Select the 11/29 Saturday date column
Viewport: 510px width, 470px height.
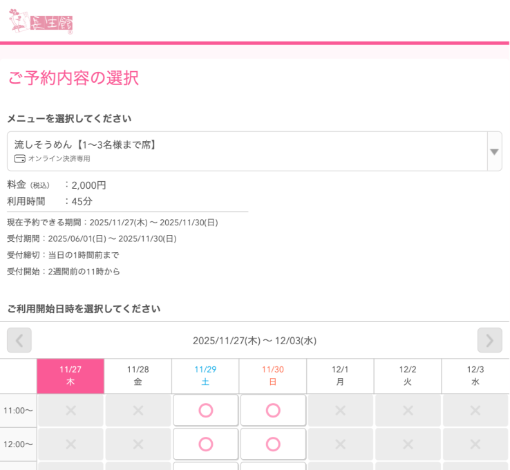(x=205, y=376)
